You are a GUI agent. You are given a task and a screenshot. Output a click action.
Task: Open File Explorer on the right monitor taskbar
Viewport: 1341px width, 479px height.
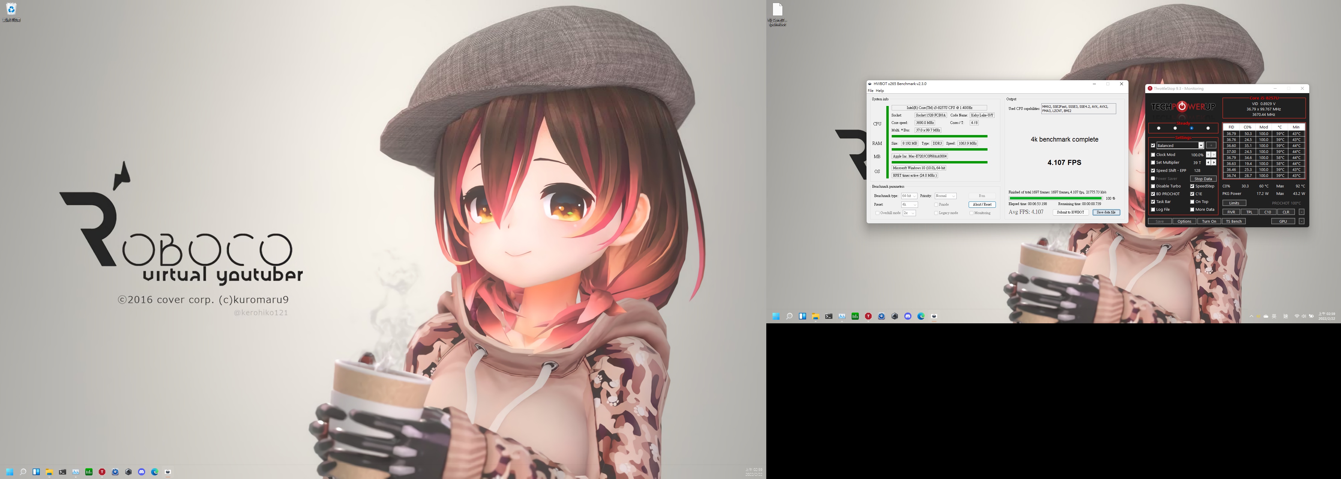pos(816,316)
